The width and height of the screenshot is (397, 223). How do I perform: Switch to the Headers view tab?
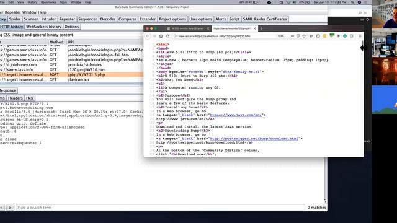point(16,98)
